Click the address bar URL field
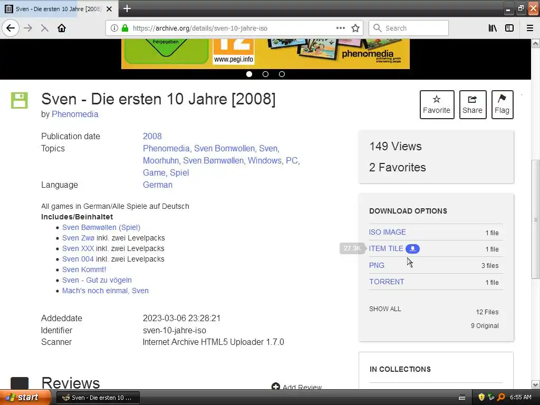The image size is (540, 405). coord(234,28)
